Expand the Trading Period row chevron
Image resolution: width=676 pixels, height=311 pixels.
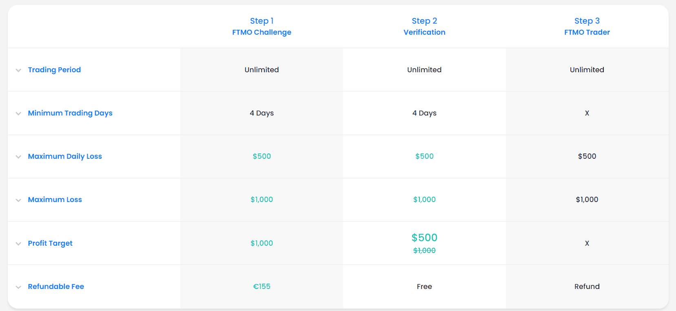[18, 70]
